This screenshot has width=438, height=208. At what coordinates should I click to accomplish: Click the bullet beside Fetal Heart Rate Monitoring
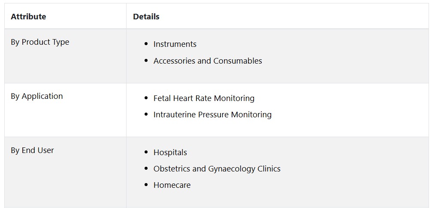[146, 98]
